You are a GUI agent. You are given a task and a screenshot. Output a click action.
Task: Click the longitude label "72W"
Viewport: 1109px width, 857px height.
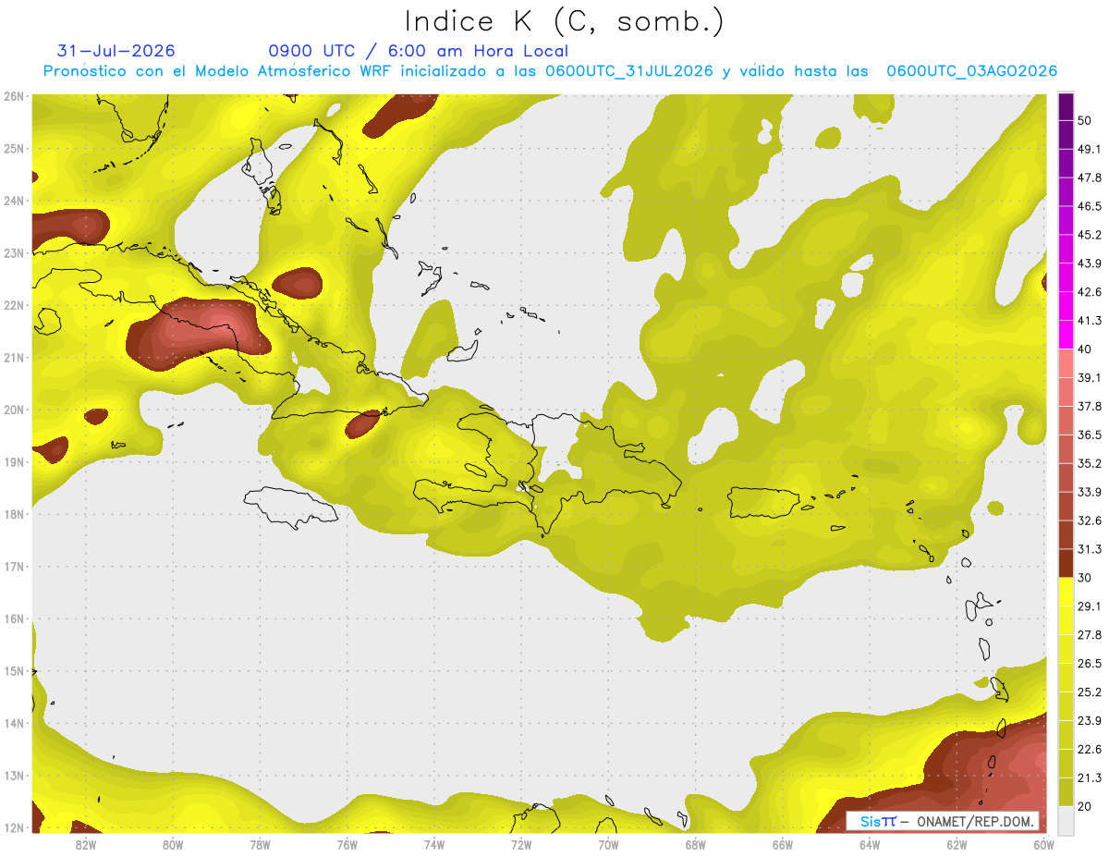[521, 844]
